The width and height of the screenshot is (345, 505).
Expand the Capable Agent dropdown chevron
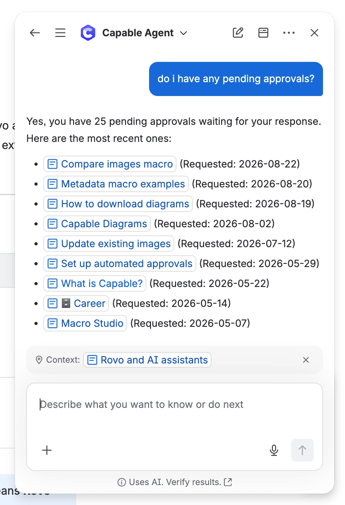(184, 33)
